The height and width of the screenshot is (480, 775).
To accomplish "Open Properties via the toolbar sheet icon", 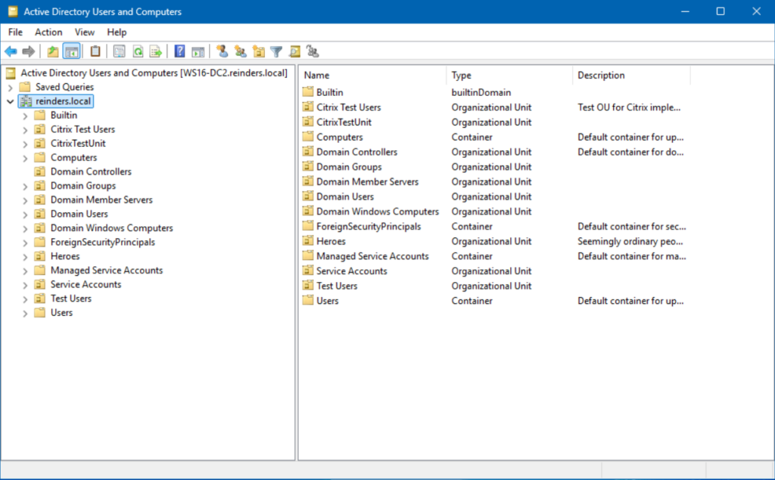I will click(119, 51).
